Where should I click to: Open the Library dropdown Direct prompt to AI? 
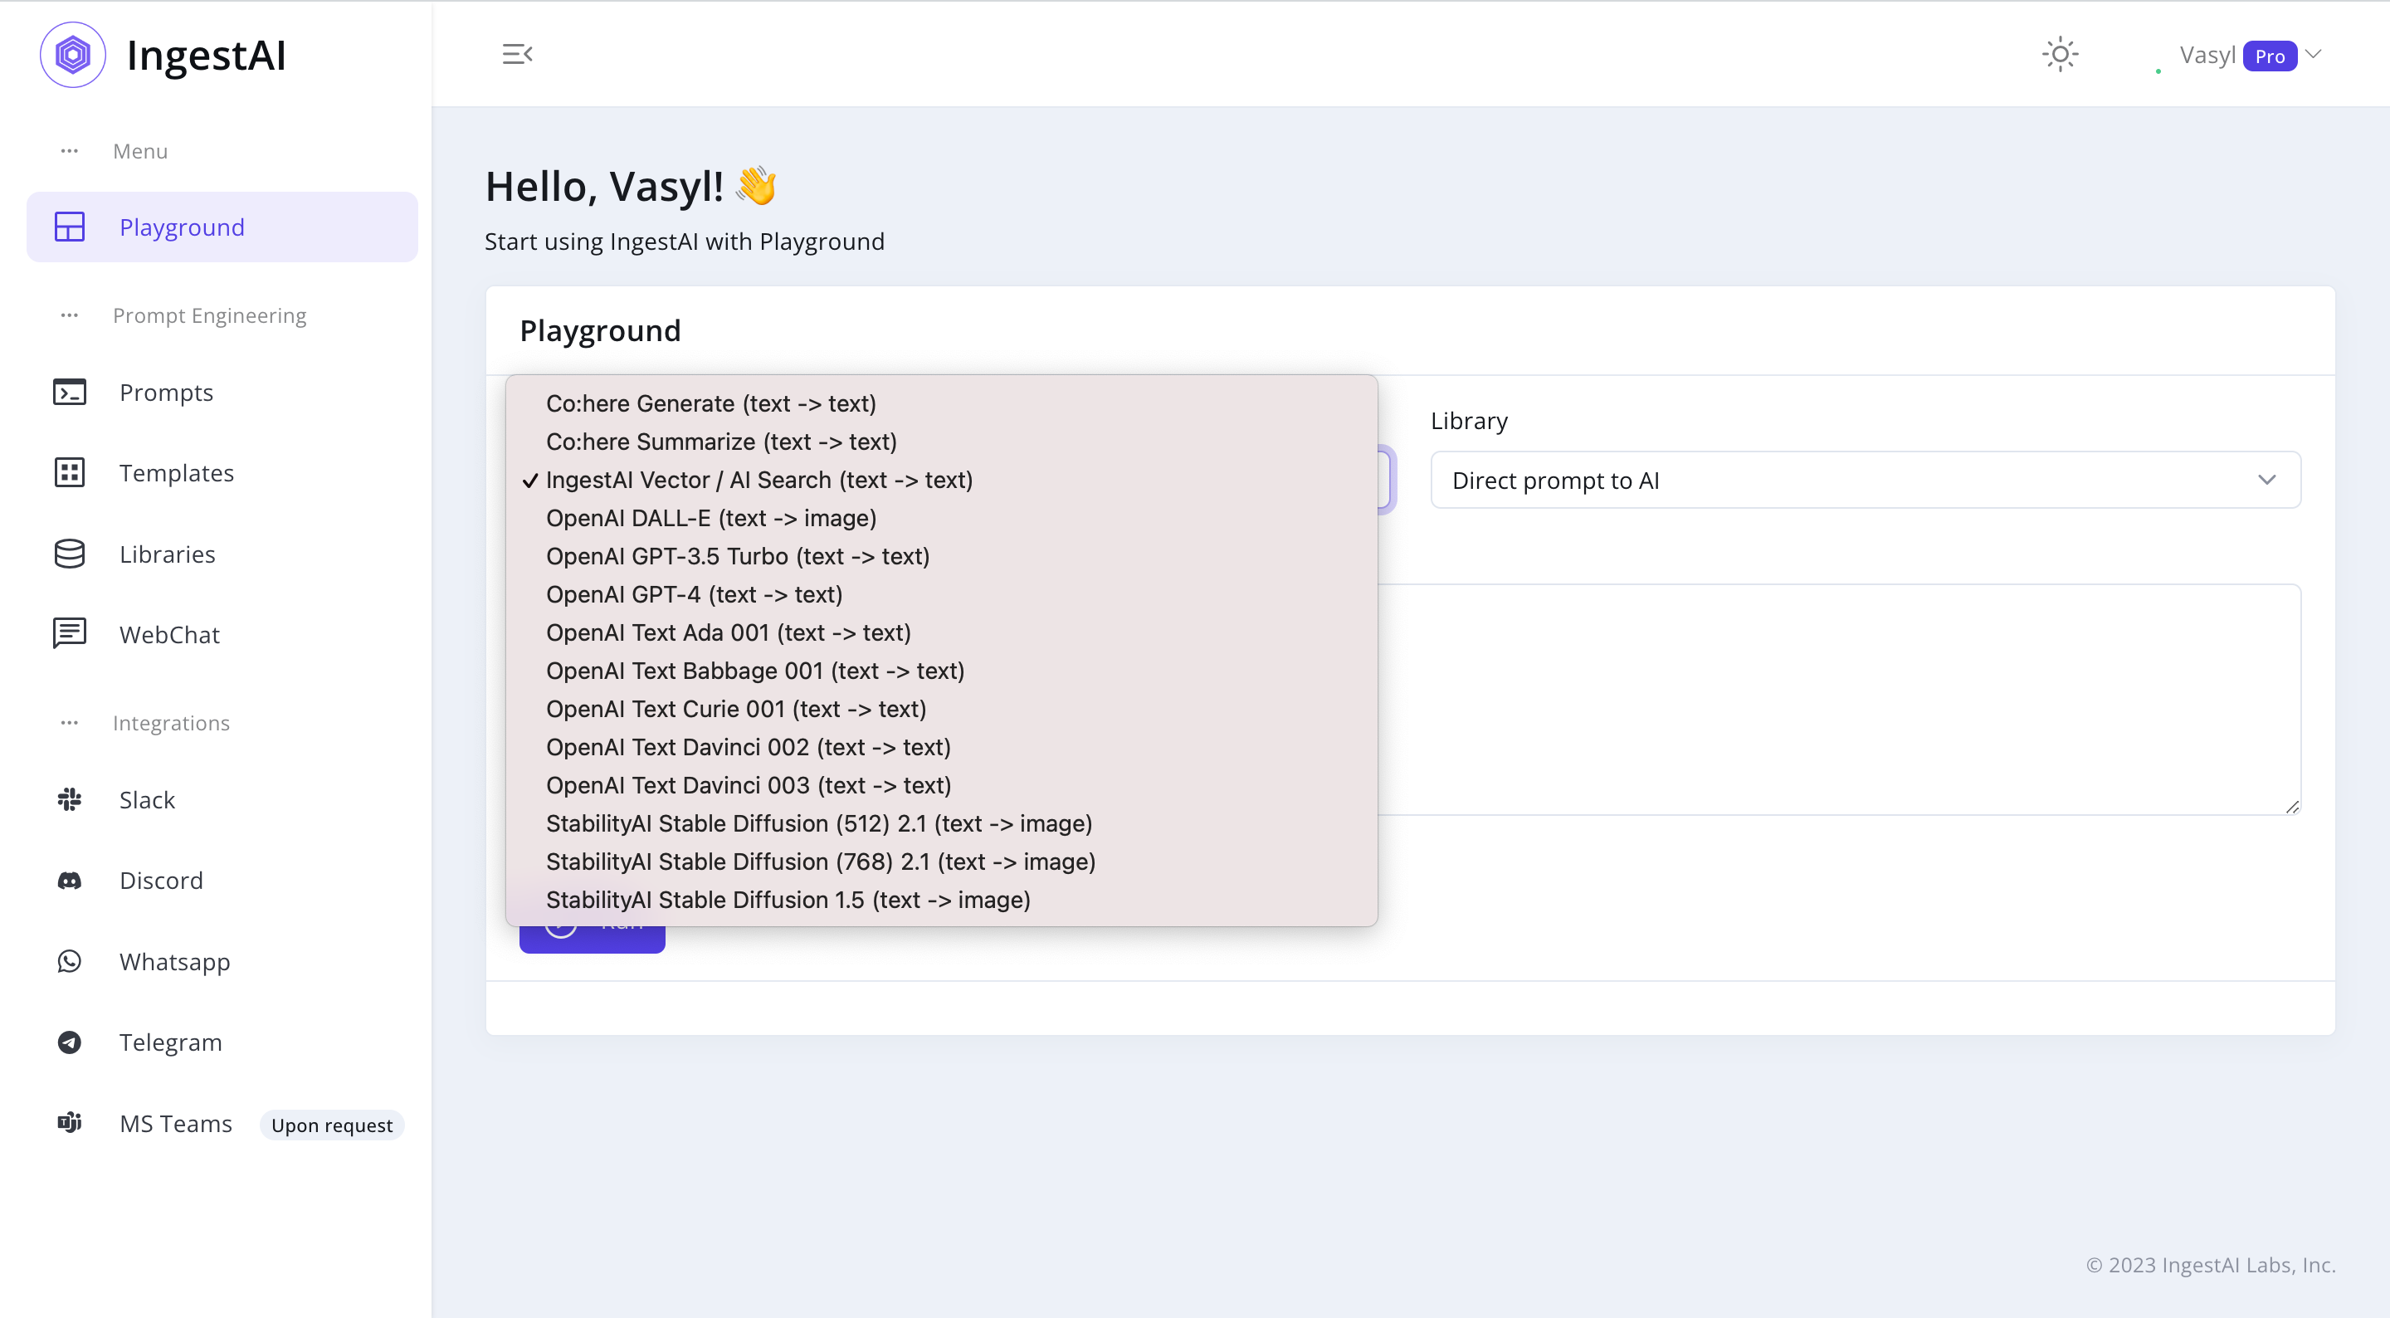[x=1865, y=480]
